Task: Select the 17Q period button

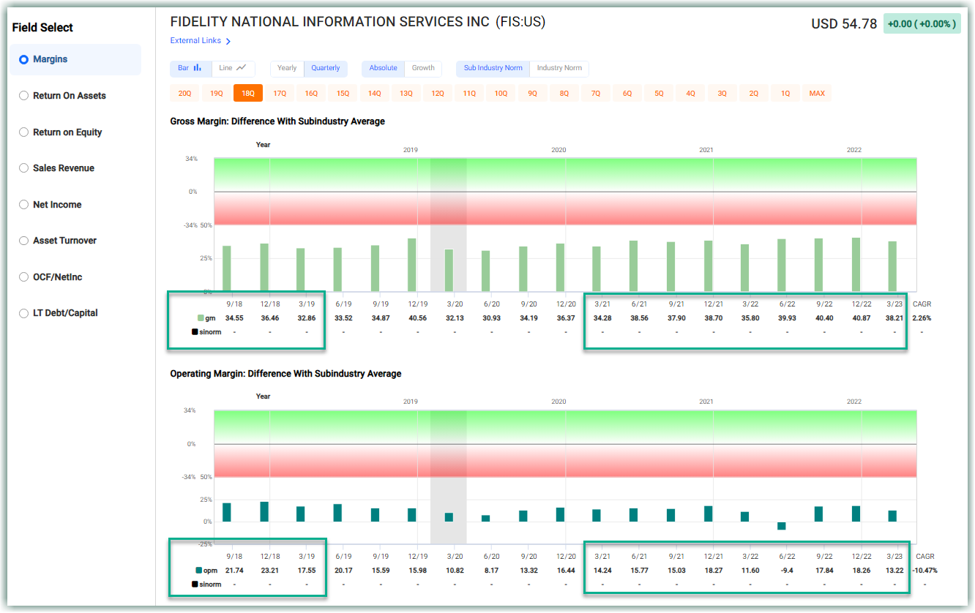Action: point(280,94)
